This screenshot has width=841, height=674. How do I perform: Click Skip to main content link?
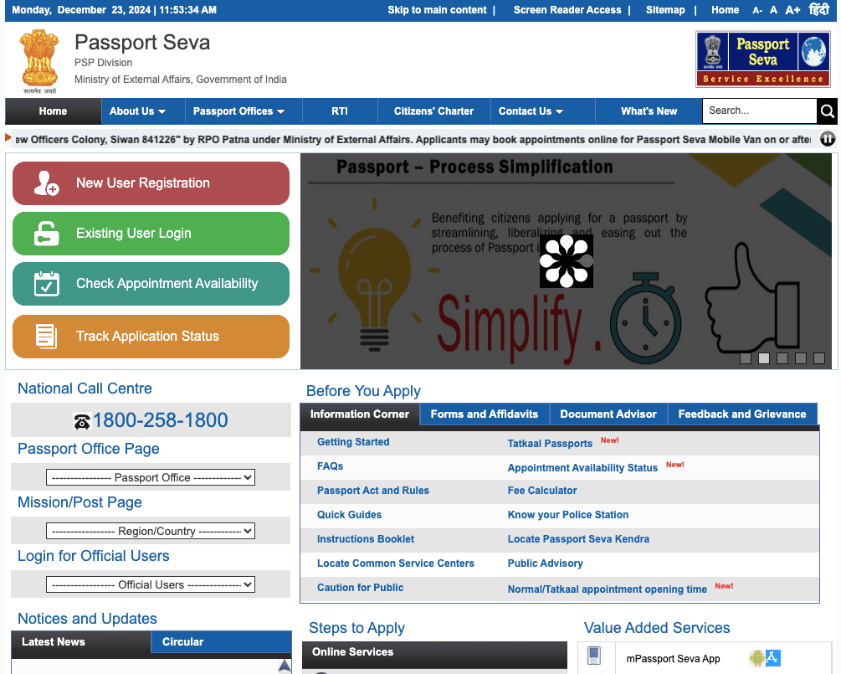437,10
